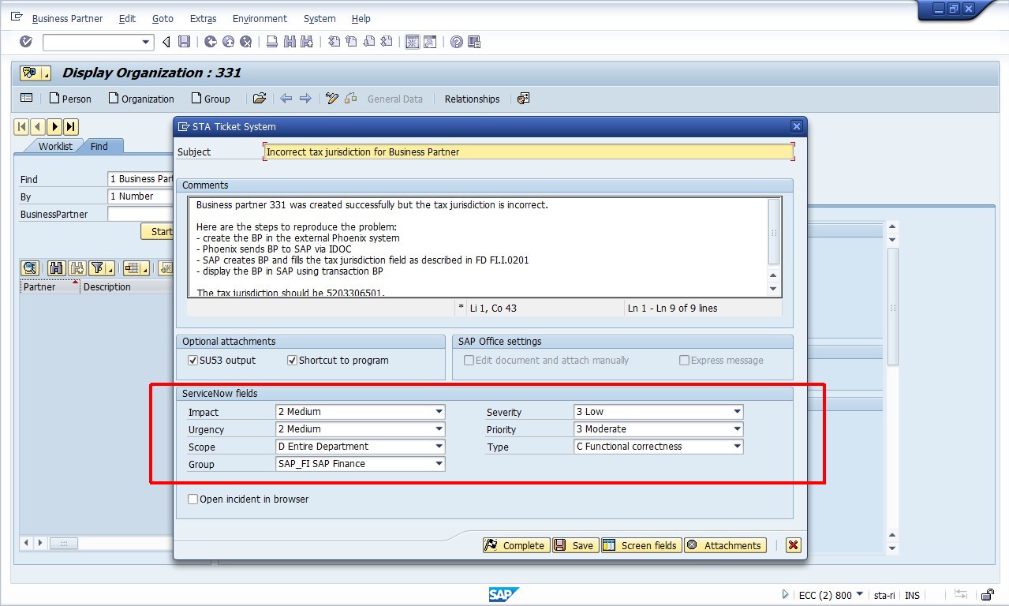Open the Impact dropdown
This screenshot has height=606, width=1009.
[x=439, y=412]
